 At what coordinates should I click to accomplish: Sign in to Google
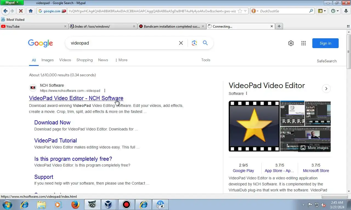[x=325, y=43]
